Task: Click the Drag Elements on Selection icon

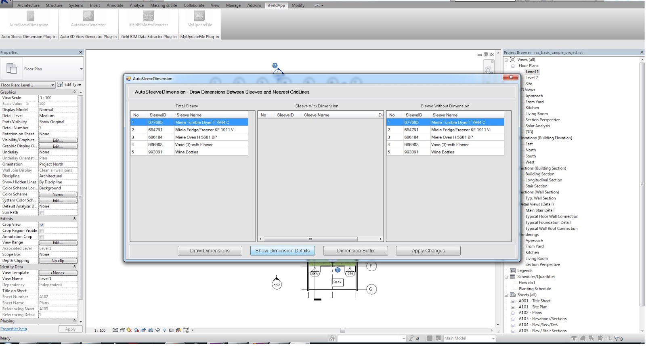Action: point(609,338)
